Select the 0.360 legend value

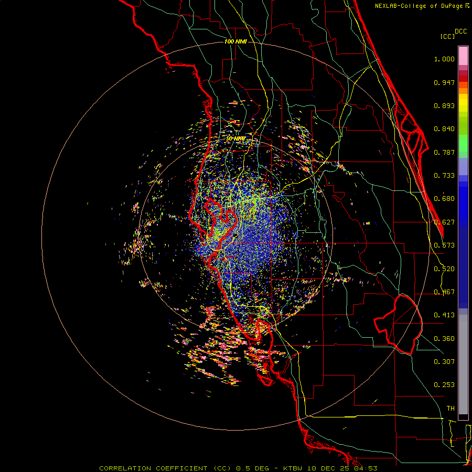point(444,339)
